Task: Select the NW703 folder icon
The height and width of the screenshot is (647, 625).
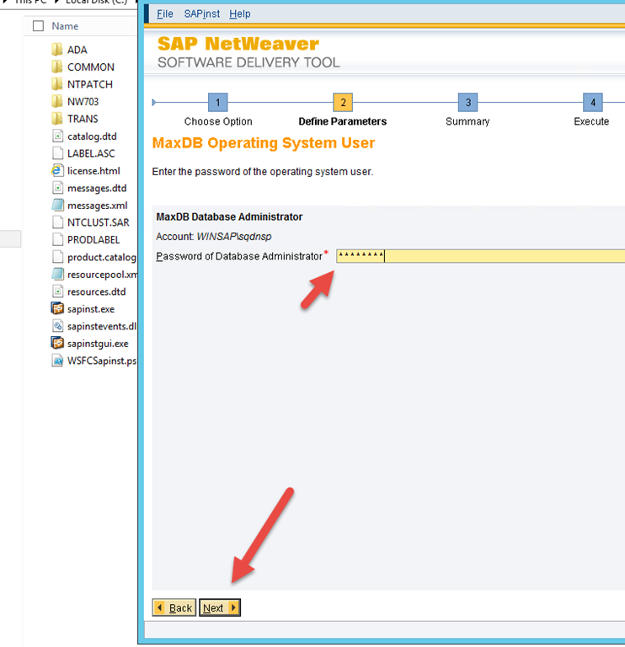Action: pyautogui.click(x=57, y=101)
